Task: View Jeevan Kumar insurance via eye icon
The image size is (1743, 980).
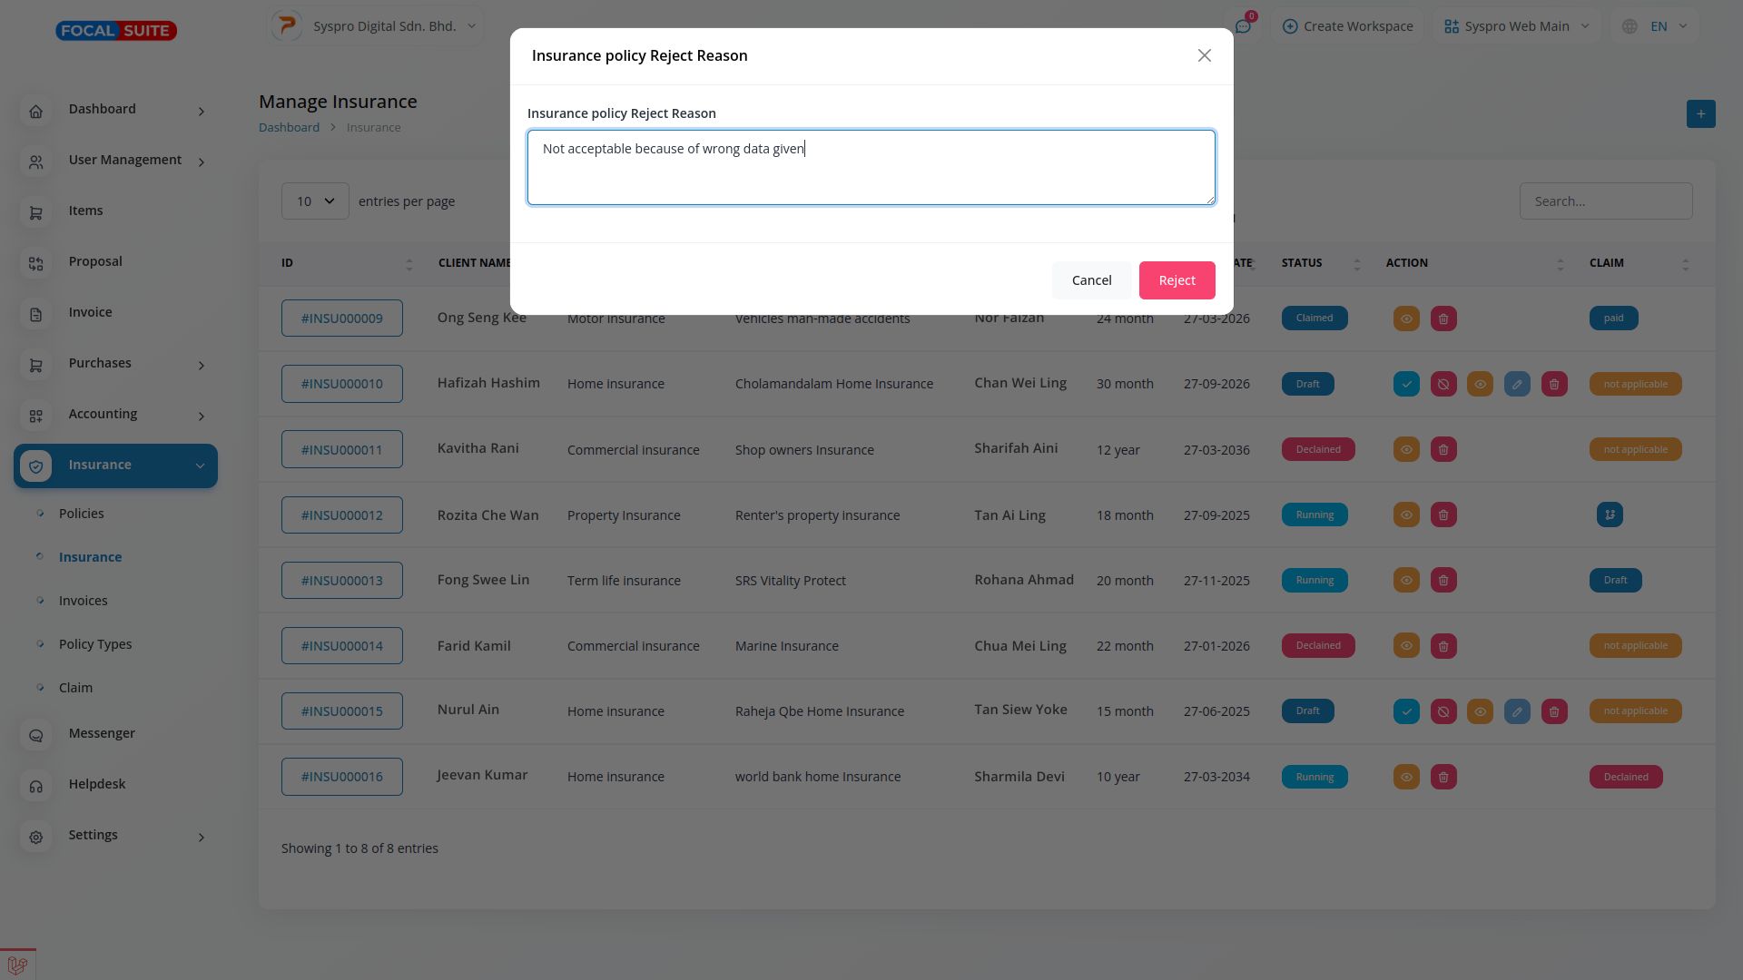Action: coord(1406,777)
